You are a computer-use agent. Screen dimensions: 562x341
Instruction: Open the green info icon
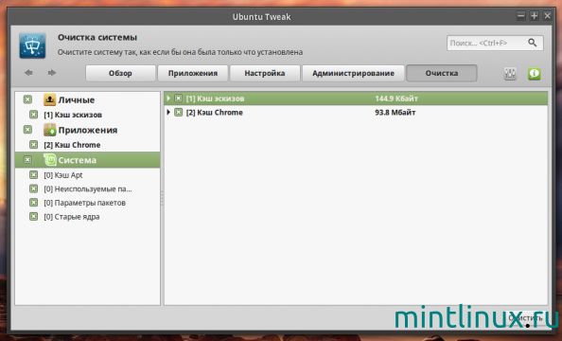[534, 74]
